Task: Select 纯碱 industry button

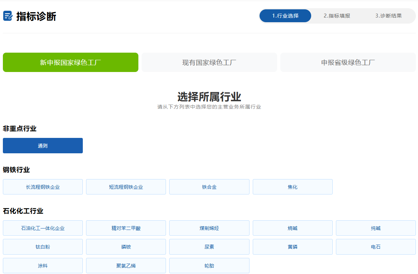Action: click(x=376, y=228)
